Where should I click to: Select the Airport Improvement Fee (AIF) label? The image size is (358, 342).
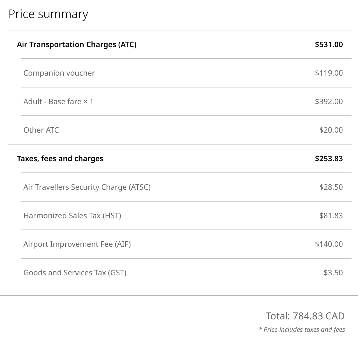tap(77, 244)
